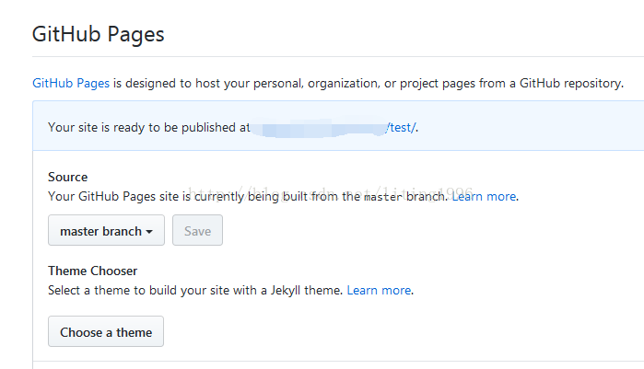Open the GitHub Pages link in description
The width and height of the screenshot is (644, 369).
click(71, 83)
